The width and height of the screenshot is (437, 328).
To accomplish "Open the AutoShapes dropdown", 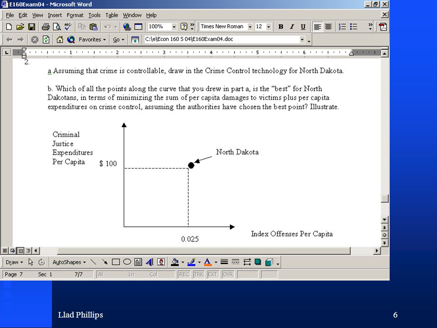I will pyautogui.click(x=69, y=262).
